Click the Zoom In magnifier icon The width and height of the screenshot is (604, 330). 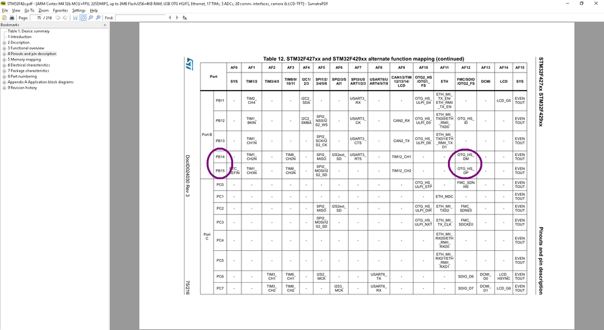point(98,18)
